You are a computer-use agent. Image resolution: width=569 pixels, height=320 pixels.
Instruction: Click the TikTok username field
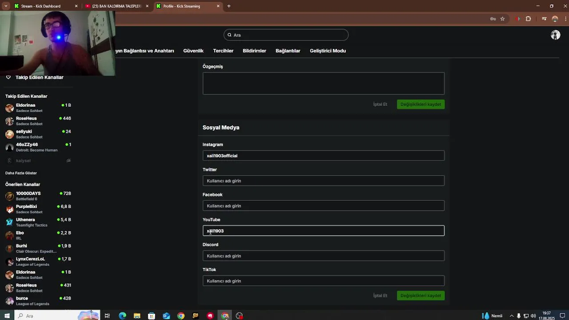click(x=324, y=281)
